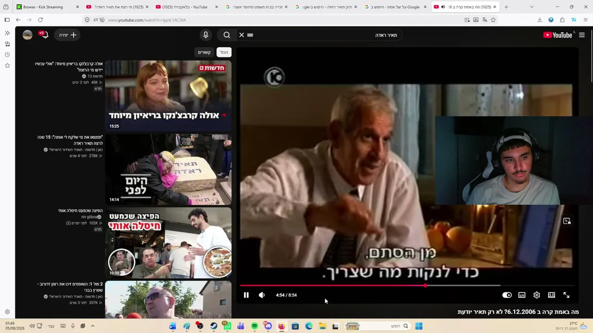The height and width of the screenshot is (333, 593).
Task: Open the YouTube notifications bell
Action: (x=44, y=35)
